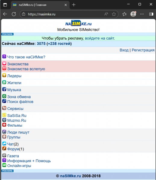Open the Музыка section

point(14,90)
